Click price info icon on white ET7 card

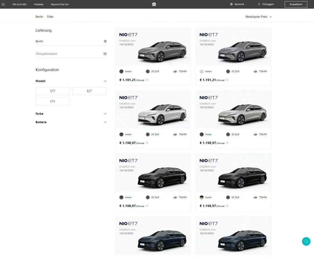147,143
